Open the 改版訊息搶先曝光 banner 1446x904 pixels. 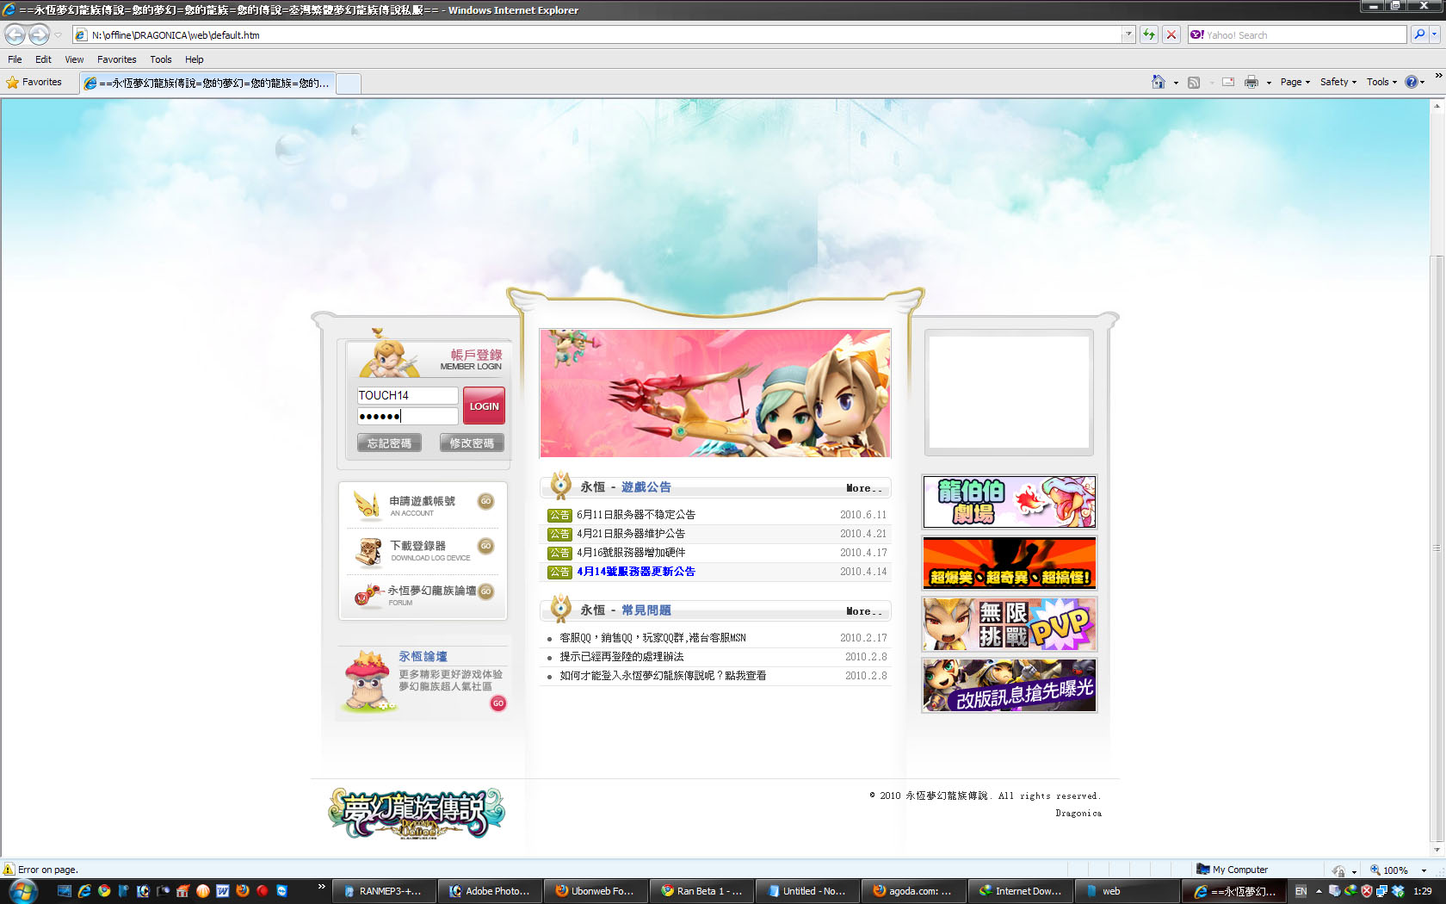[x=1010, y=685]
